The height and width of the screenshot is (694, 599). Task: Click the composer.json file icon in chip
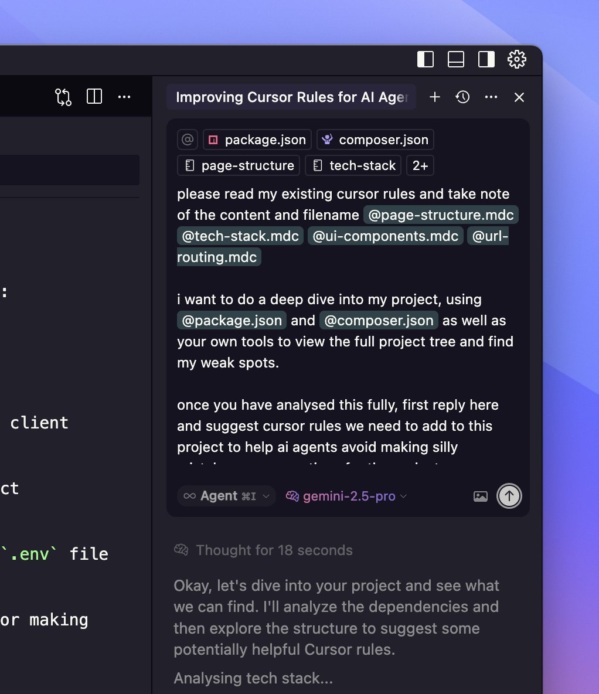(327, 140)
